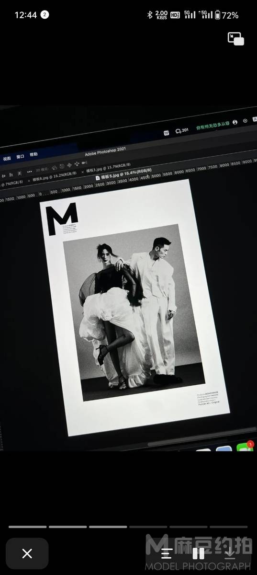257x575 pixels.
Task: Jump to the last progress segment
Action: [228, 527]
